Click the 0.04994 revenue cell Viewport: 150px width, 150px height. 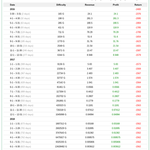[x=90, y=114]
